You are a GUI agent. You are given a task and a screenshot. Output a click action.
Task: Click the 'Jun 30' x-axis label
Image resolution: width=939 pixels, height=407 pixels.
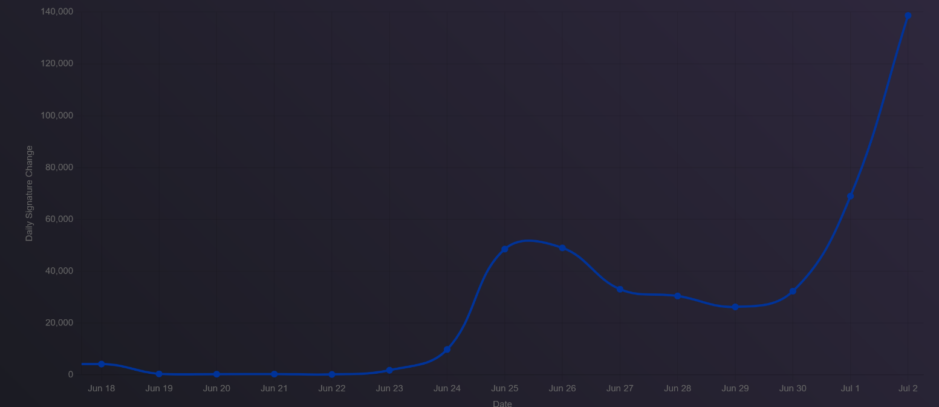coord(793,388)
